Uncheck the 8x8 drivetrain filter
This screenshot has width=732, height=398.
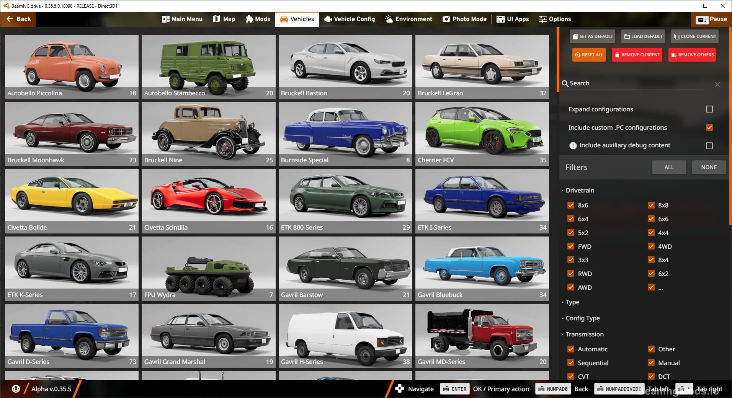point(651,205)
